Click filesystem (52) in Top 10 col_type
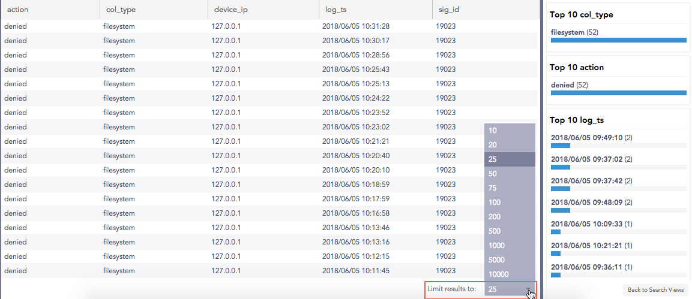 click(574, 32)
